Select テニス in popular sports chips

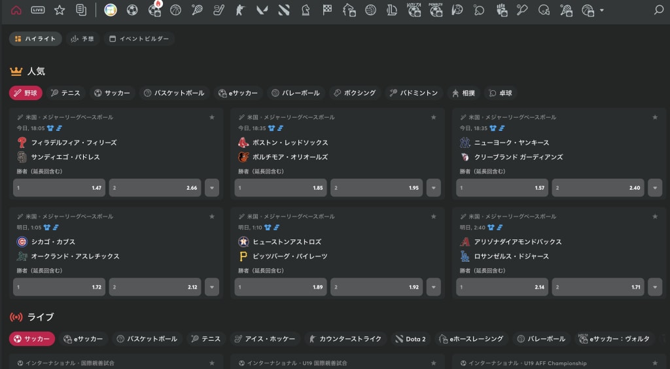coord(66,93)
